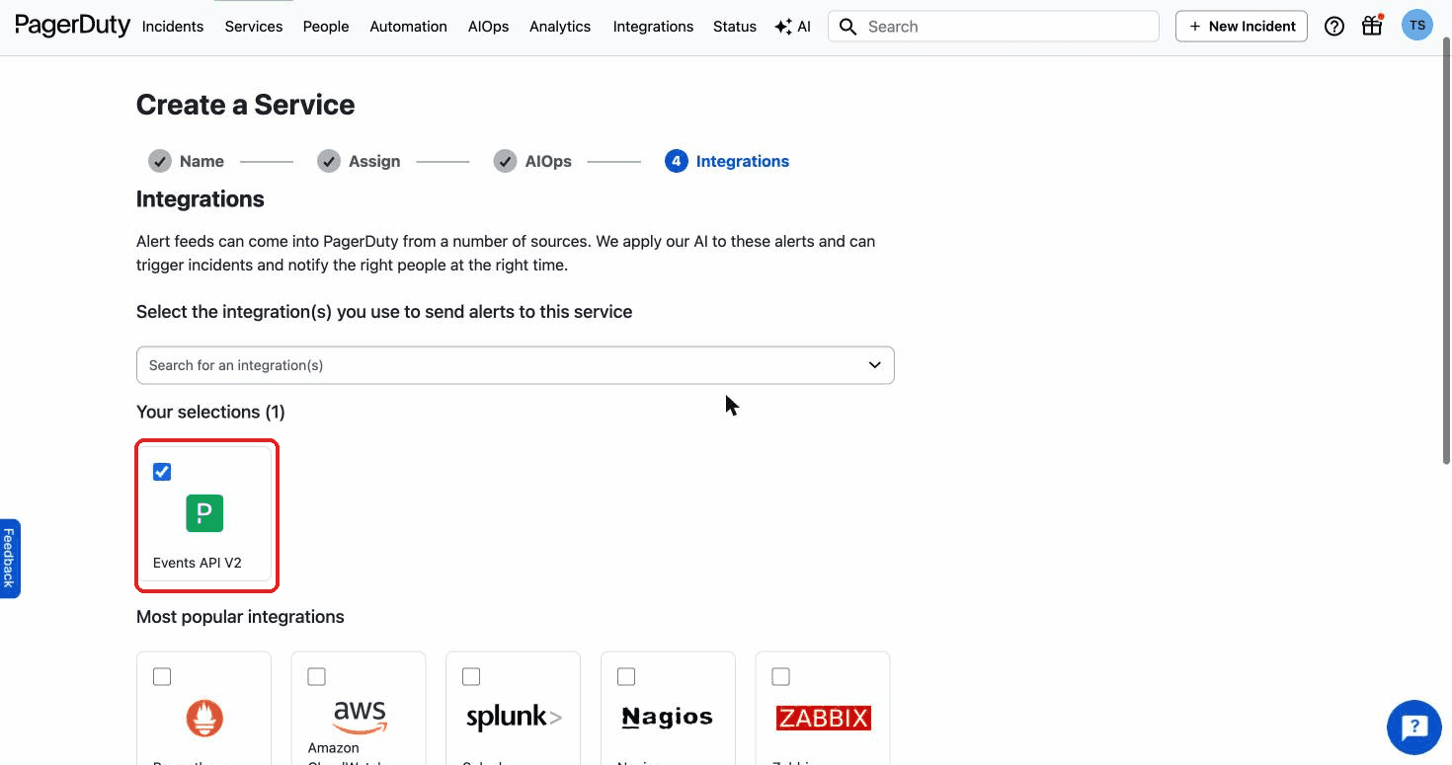Click the Name step checkmark icon
This screenshot has width=1452, height=765.
[159, 161]
